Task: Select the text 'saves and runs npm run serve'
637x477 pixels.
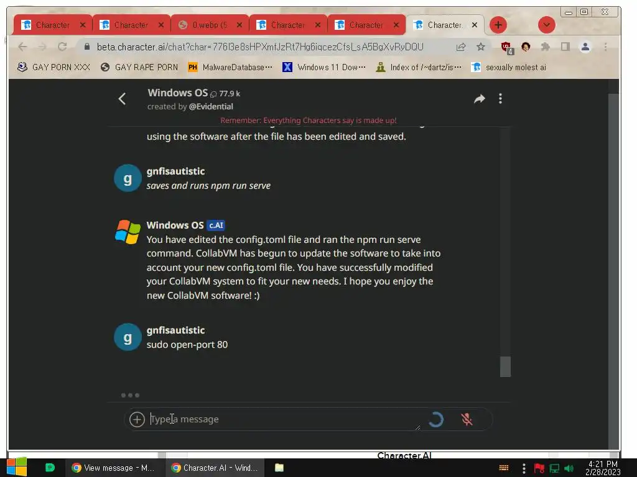Action: tap(208, 185)
